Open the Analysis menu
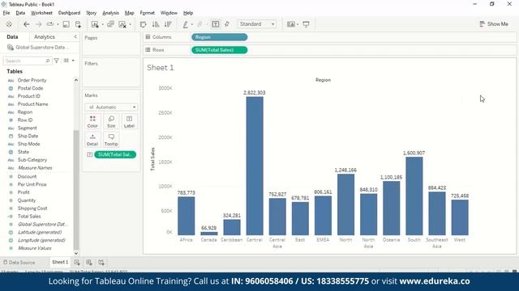This screenshot has width=519, height=291. 110,13
